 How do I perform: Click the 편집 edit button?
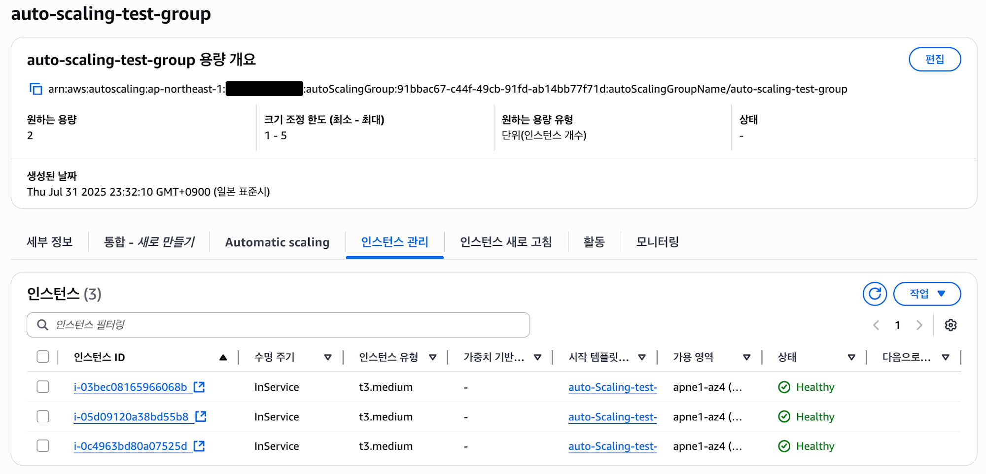coord(935,60)
